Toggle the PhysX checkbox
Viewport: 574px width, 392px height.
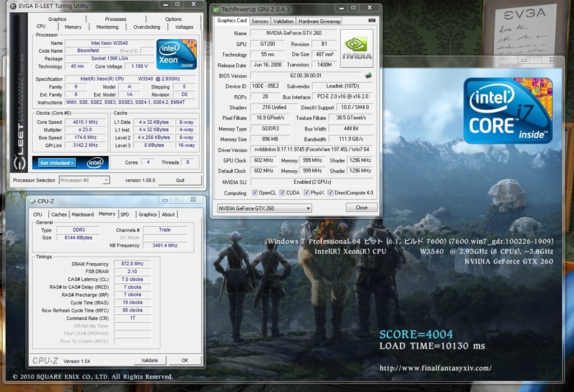(x=307, y=193)
